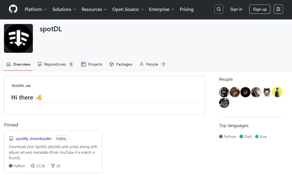Open the second member avatar with curly hair

pos(235,92)
